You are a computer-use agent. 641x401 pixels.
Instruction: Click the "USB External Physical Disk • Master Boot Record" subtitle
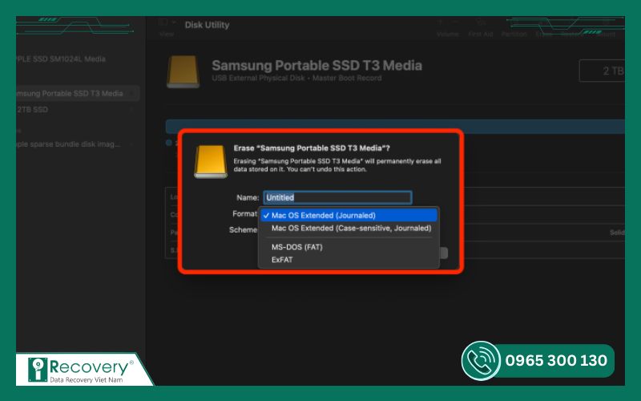[296, 78]
